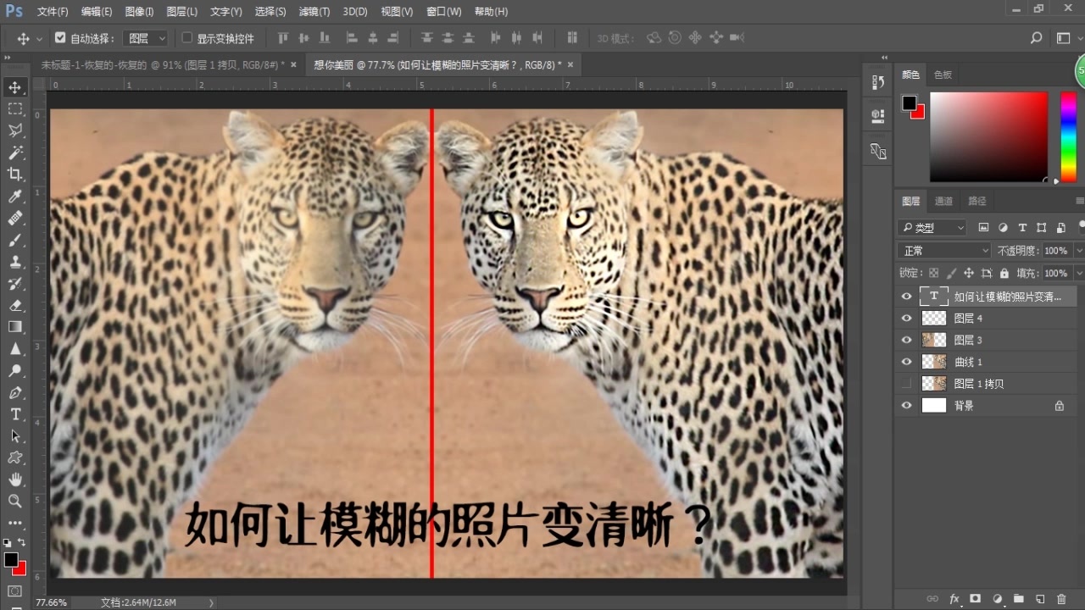The height and width of the screenshot is (610, 1085).
Task: Enable 显示变换控件 checkbox
Action: point(187,38)
